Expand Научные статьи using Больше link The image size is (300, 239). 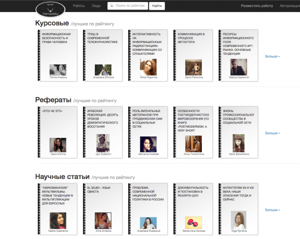click(x=272, y=209)
